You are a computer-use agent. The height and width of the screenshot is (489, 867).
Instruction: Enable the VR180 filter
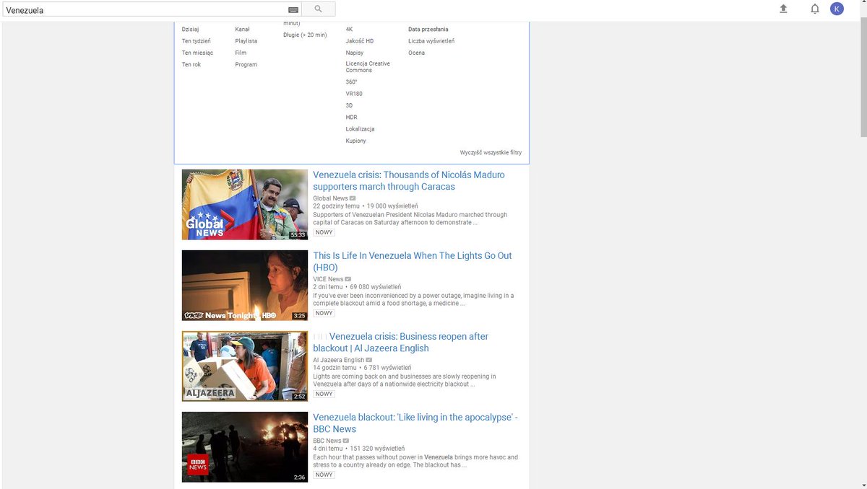pos(354,94)
